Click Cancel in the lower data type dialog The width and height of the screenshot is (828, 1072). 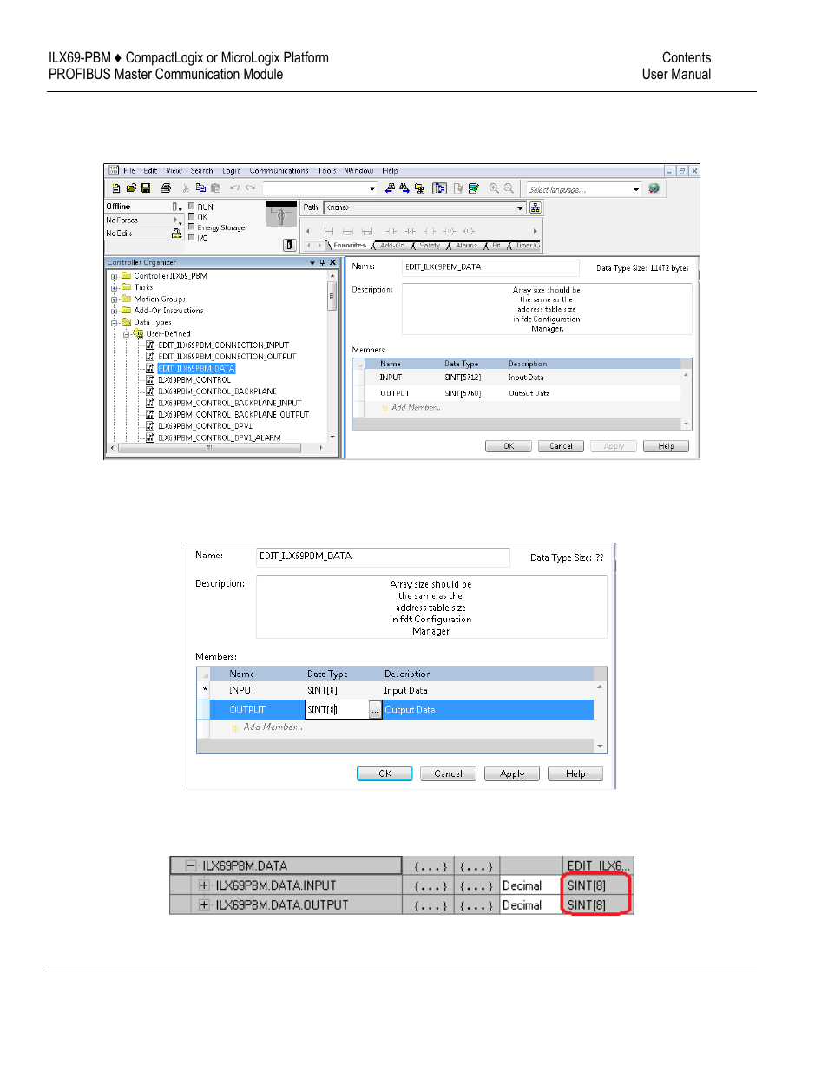(448, 773)
